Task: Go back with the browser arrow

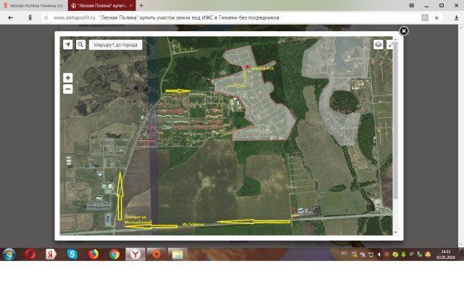Action: pyautogui.click(x=11, y=17)
